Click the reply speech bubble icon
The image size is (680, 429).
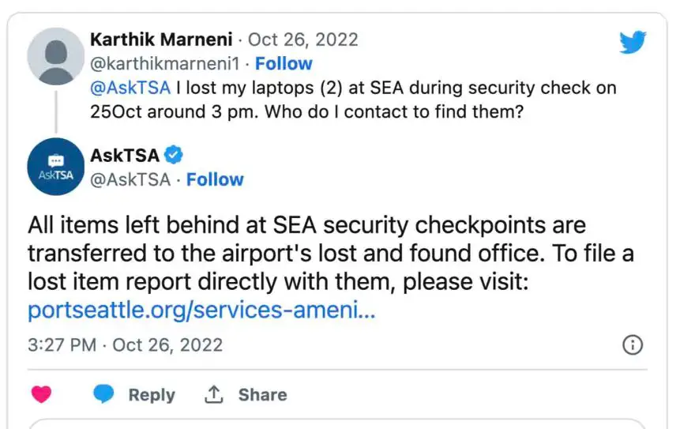[103, 394]
